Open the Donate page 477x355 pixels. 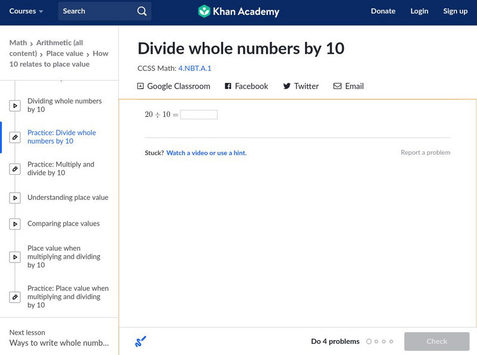click(383, 11)
